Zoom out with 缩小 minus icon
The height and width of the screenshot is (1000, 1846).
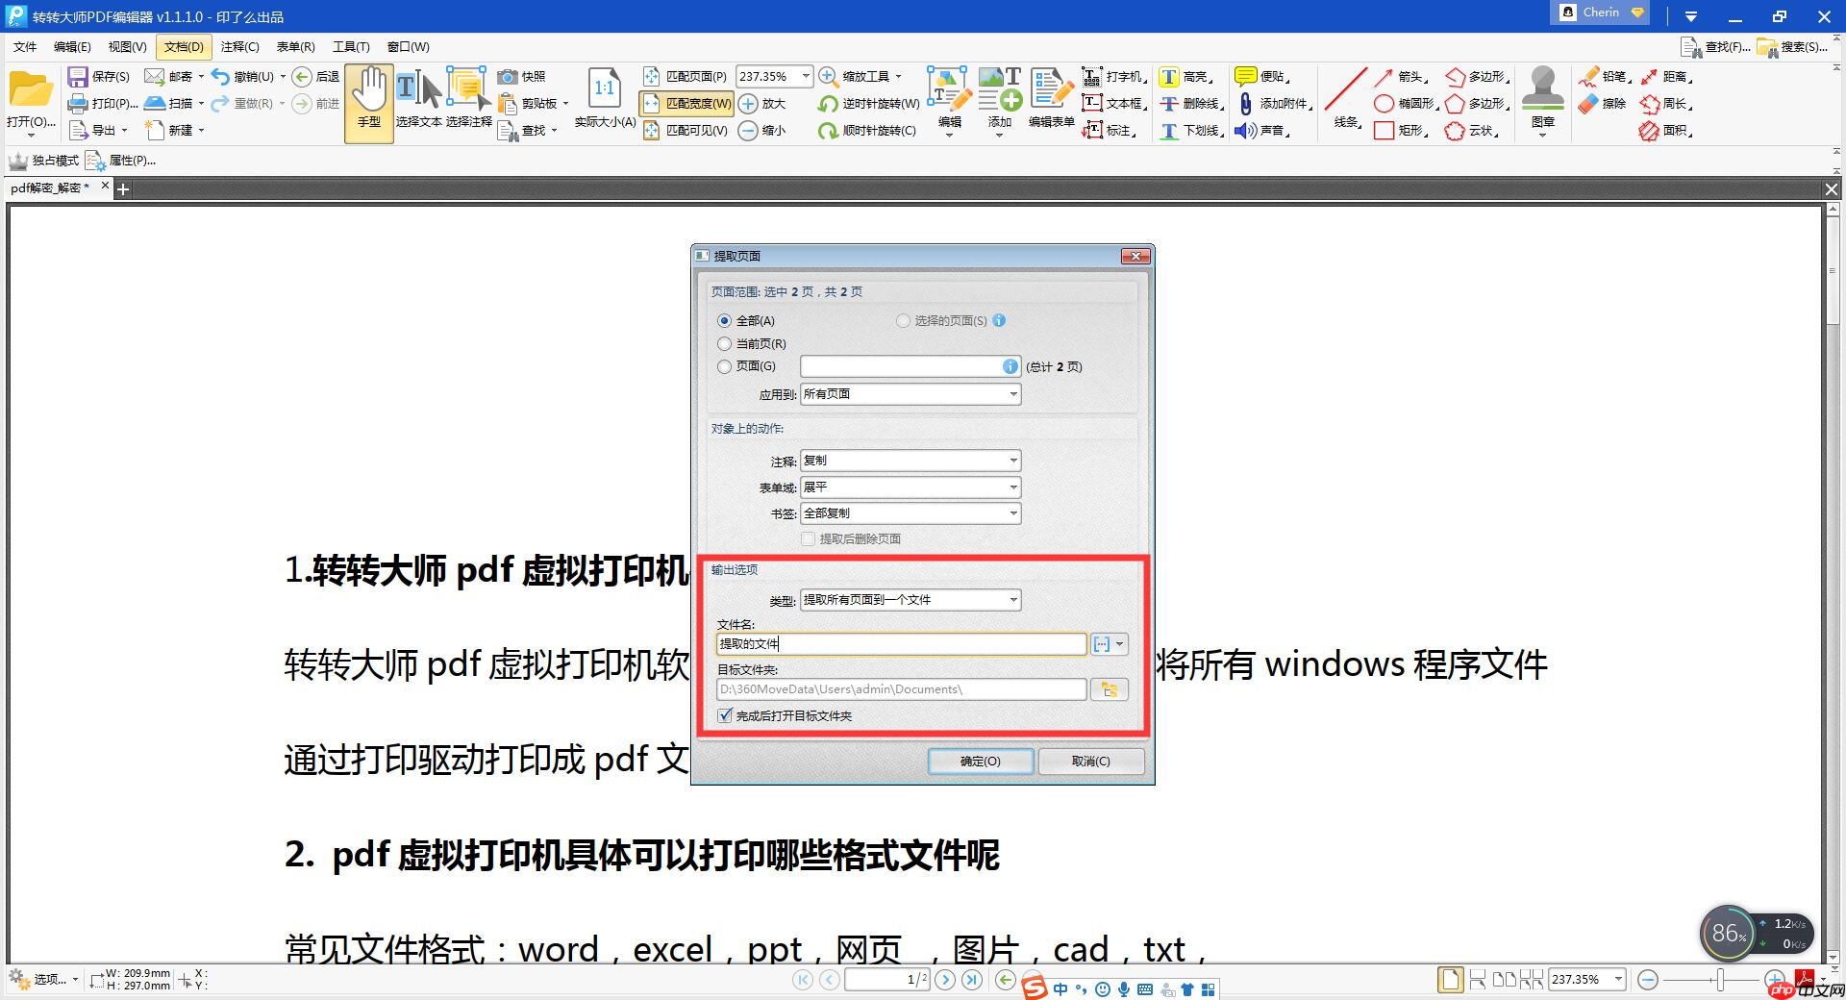point(762,130)
